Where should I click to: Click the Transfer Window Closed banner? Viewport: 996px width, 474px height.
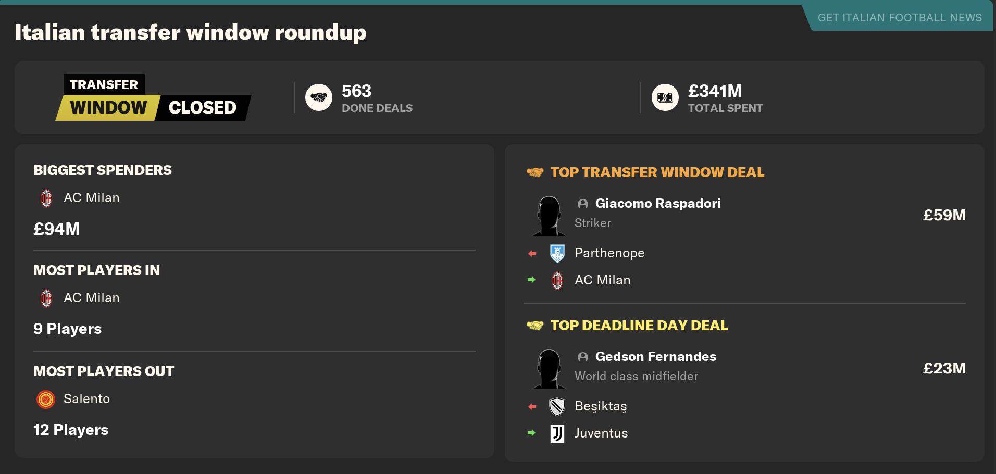tap(153, 97)
